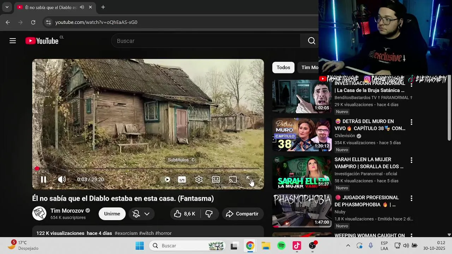
Task: Open Sarah Ellen la mujer vampiro thumbnail
Action: click(x=302, y=173)
